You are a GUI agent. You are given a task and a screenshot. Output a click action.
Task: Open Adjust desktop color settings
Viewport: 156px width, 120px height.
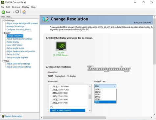pos(19,39)
